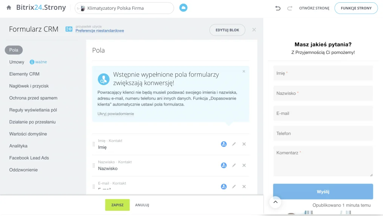Click the redo arrow icon
383x216 pixels.
pos(289,8)
